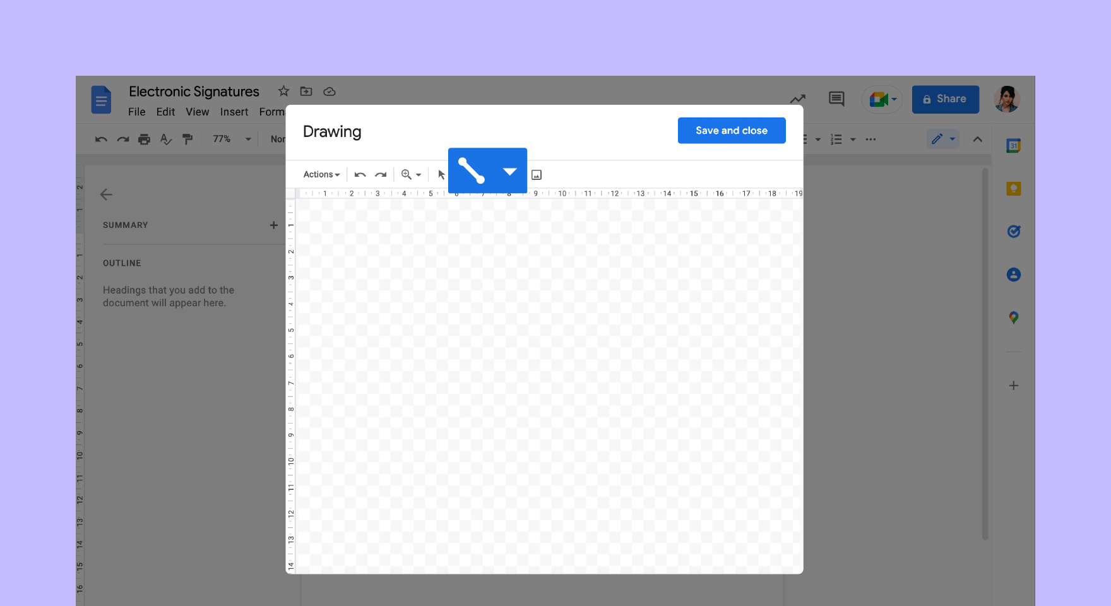The width and height of the screenshot is (1111, 606).
Task: Open the comments panel icon
Action: (836, 99)
